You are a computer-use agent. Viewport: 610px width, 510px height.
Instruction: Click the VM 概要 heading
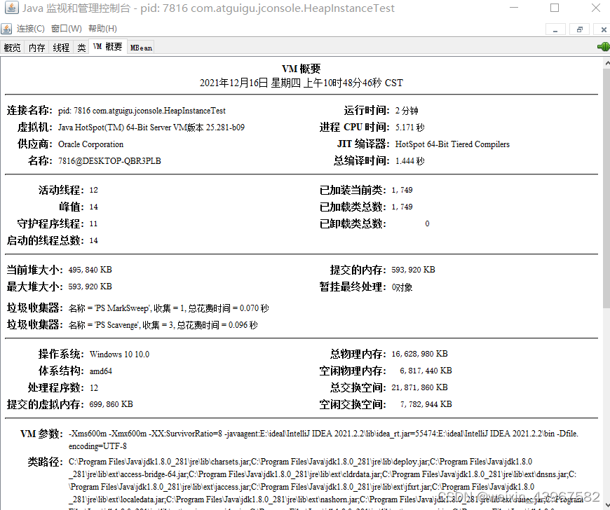pyautogui.click(x=301, y=69)
